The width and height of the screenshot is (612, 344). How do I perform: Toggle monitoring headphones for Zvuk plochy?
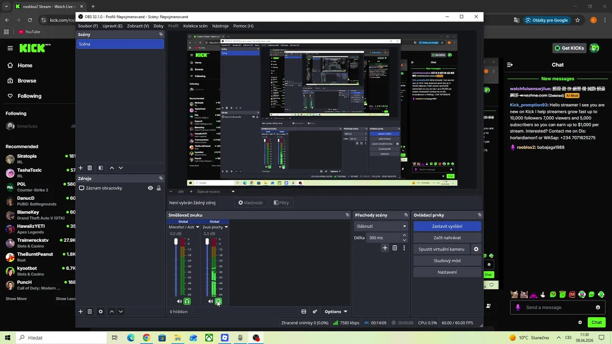point(219,301)
